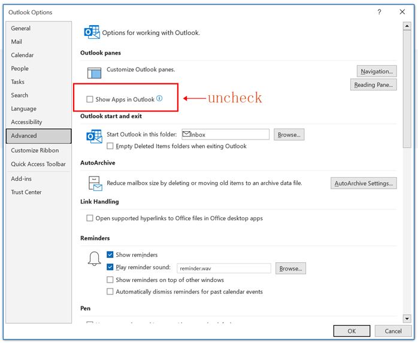The width and height of the screenshot is (418, 343).
Task: Click the Customize Outlook panes layout icon
Action: (94, 73)
